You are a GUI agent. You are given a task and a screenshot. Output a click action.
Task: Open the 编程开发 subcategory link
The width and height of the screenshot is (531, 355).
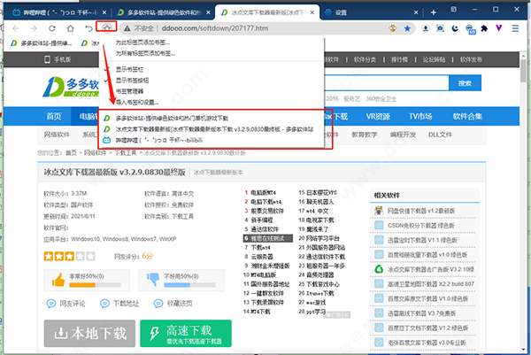click(403, 135)
